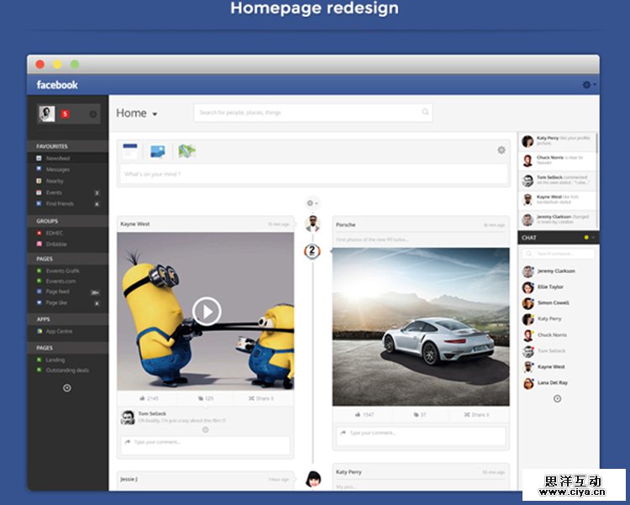
Task: Click Tom Selleck's comment avatar
Action: tap(129, 418)
